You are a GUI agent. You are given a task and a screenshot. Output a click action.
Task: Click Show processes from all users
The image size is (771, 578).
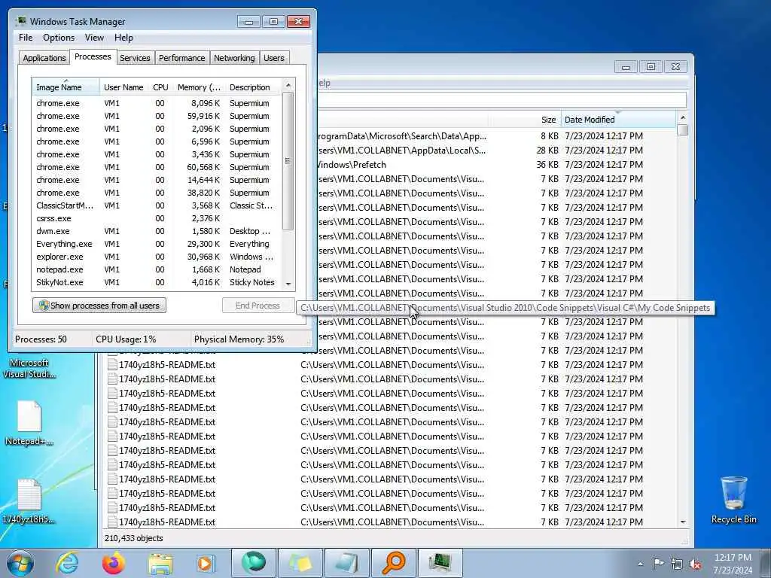pos(99,306)
